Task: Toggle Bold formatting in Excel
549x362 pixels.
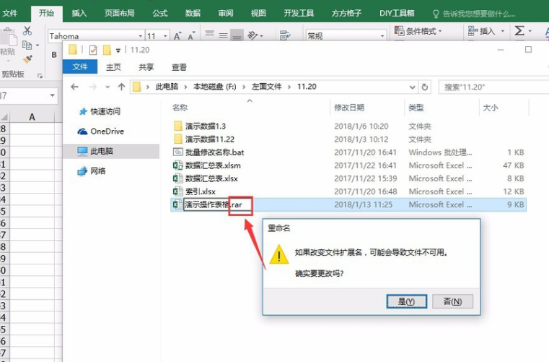Action: click(54, 54)
